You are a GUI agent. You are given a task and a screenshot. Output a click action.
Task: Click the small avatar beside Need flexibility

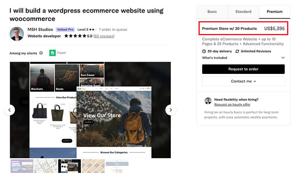point(208,101)
